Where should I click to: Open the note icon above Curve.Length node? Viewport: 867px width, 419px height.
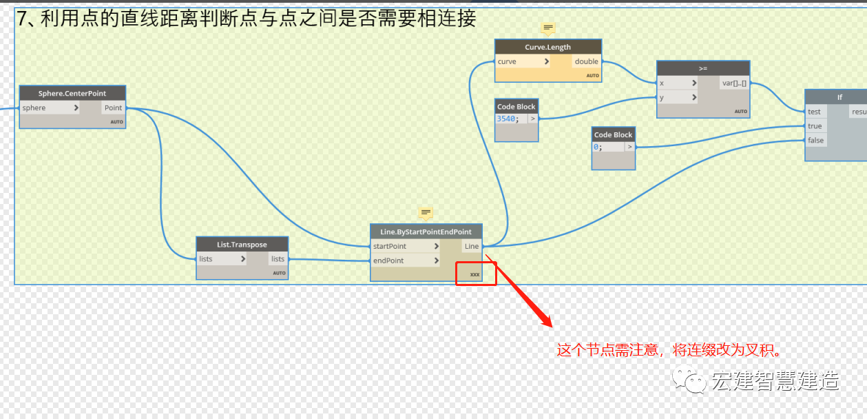pyautogui.click(x=548, y=29)
